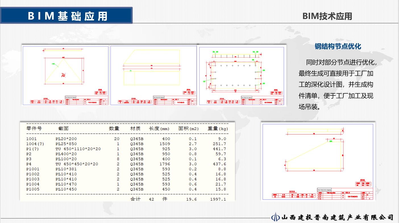Select part number 1004(?) in the table
Screen dimensions: 399x223
pos(35,144)
